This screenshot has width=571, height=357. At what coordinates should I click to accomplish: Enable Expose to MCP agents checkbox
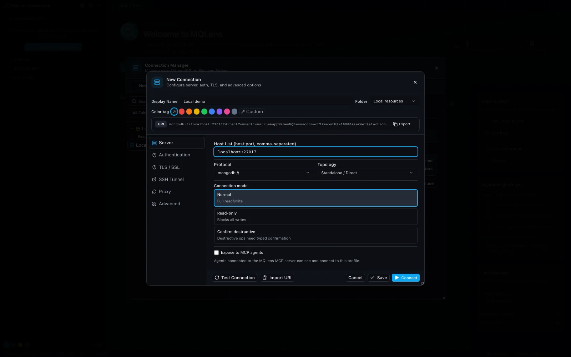[216, 252]
